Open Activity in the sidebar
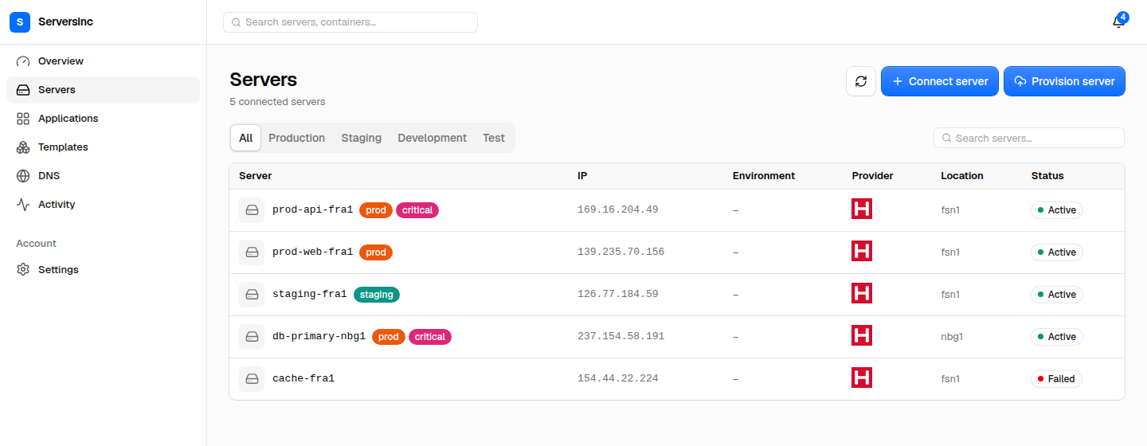The height and width of the screenshot is (446, 1147). 103,205
